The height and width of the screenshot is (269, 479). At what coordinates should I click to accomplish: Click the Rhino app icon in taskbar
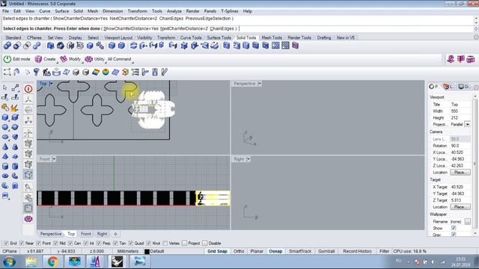(117, 262)
